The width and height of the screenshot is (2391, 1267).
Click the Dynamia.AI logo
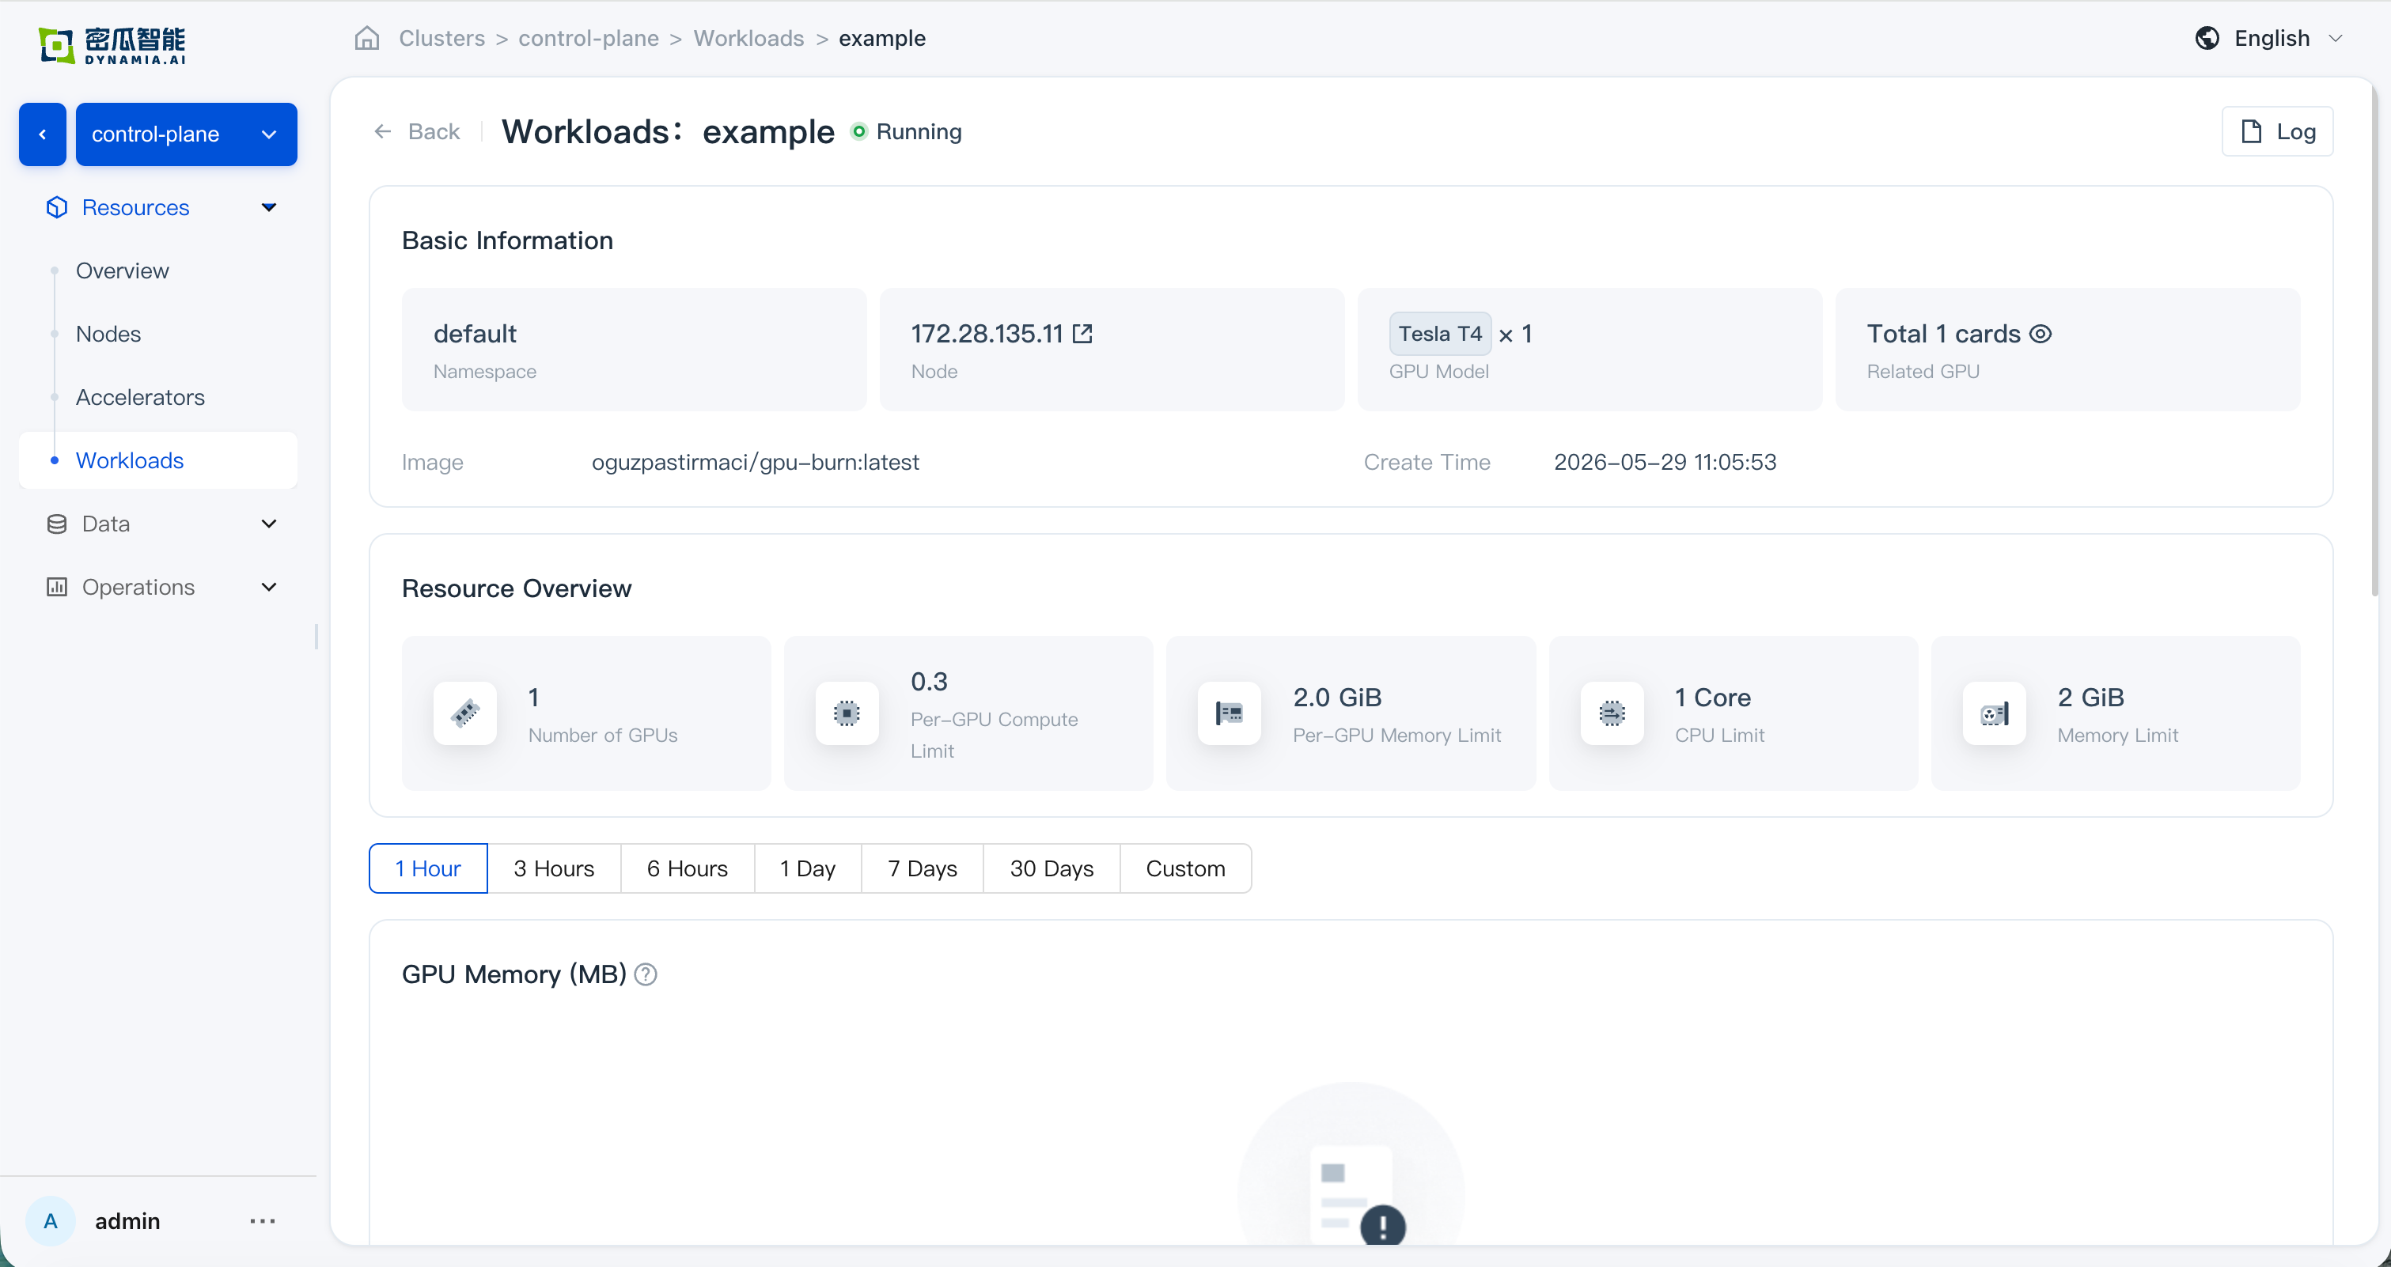pos(112,45)
